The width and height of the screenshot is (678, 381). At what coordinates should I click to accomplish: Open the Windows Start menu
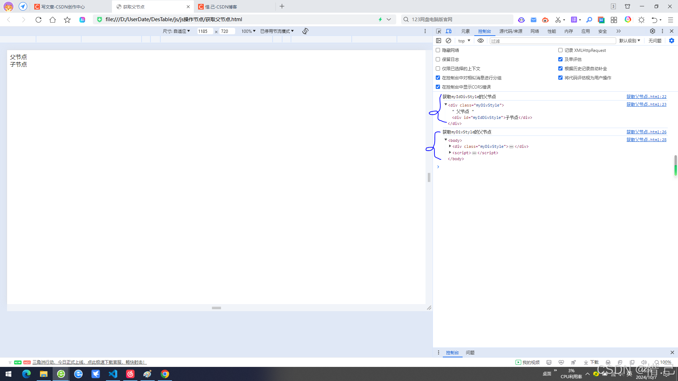click(8, 374)
